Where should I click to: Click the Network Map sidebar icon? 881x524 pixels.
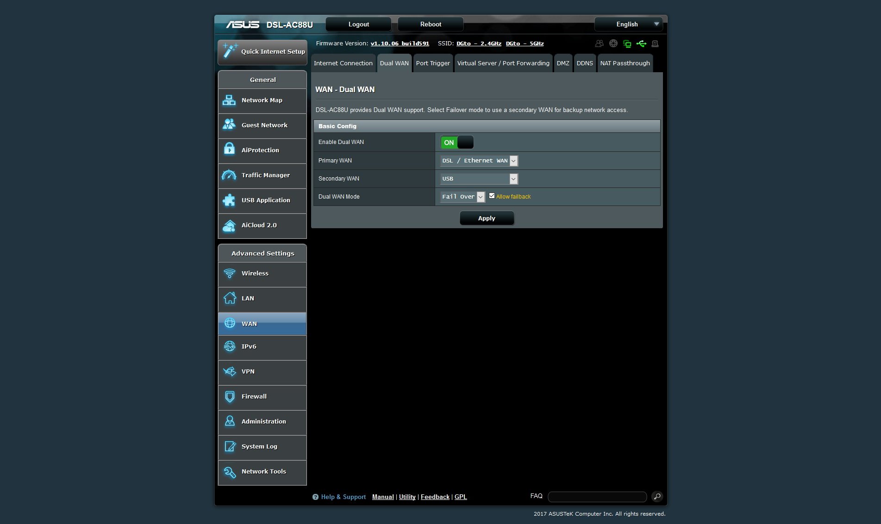229,100
